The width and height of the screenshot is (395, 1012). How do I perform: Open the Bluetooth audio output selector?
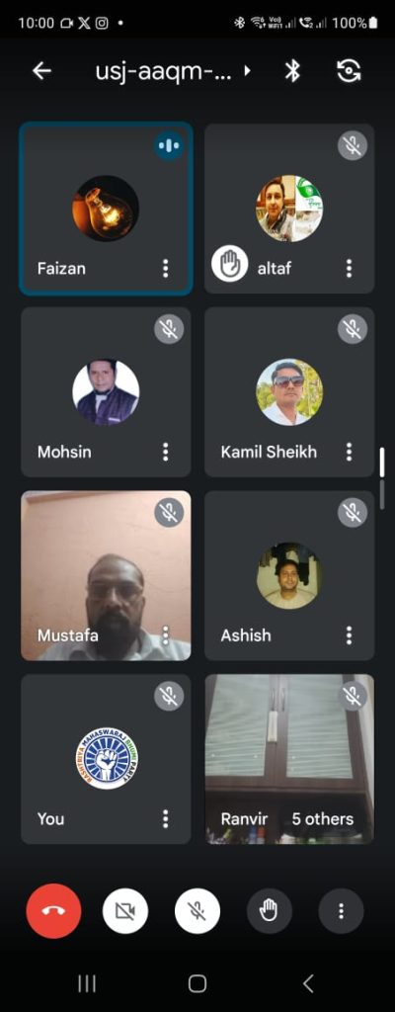(292, 71)
